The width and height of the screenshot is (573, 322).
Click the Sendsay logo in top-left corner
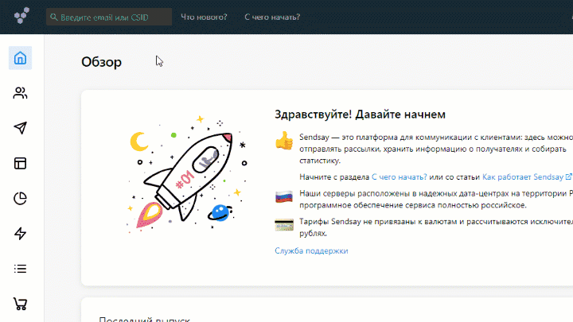point(22,16)
